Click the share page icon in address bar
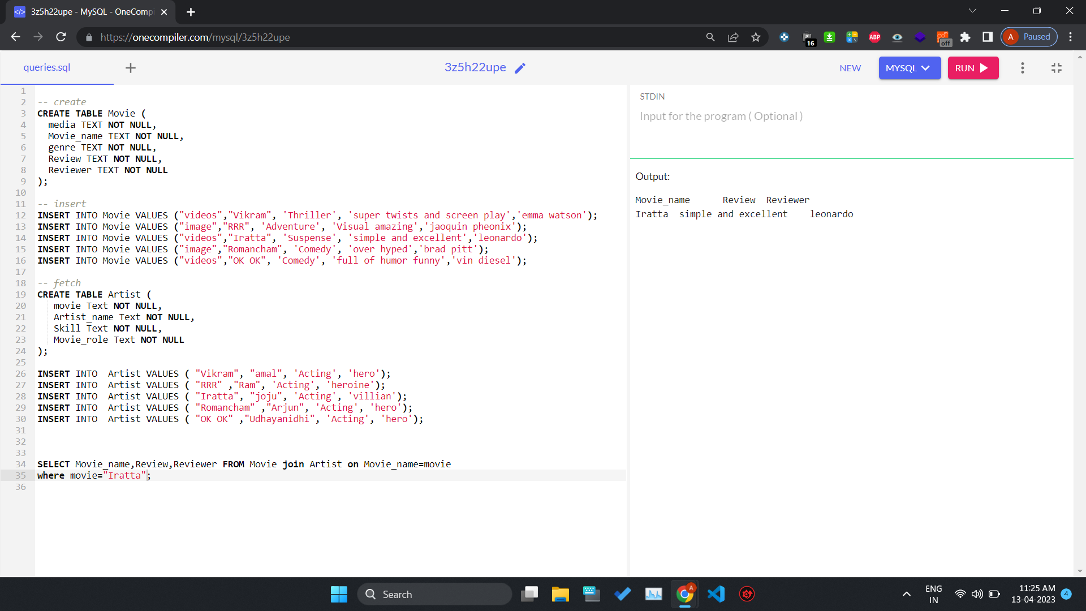Image resolution: width=1086 pixels, height=611 pixels. (x=733, y=37)
